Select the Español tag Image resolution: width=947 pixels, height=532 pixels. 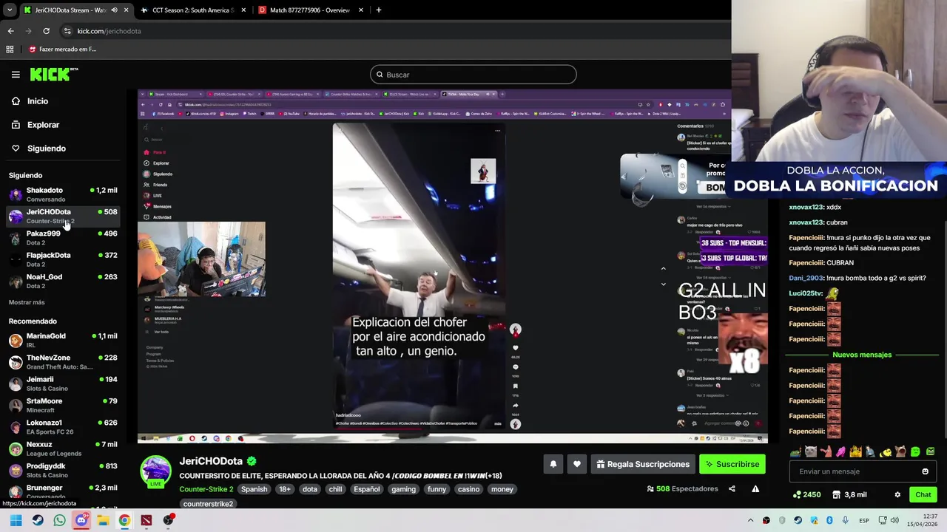tap(366, 489)
